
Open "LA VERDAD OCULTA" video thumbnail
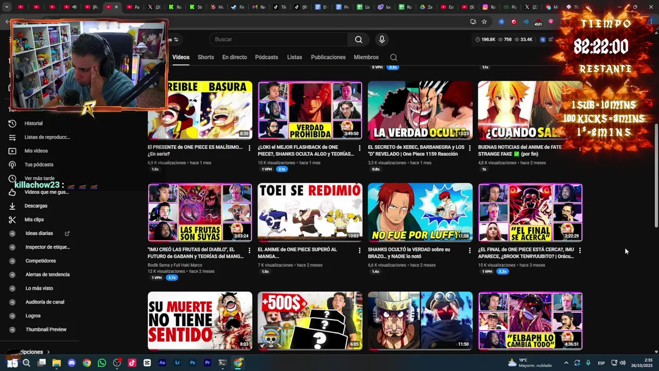tap(420, 110)
